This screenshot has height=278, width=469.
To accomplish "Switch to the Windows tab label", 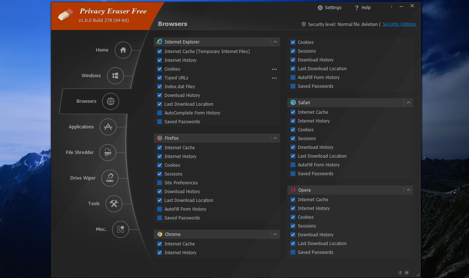I will tap(91, 76).
